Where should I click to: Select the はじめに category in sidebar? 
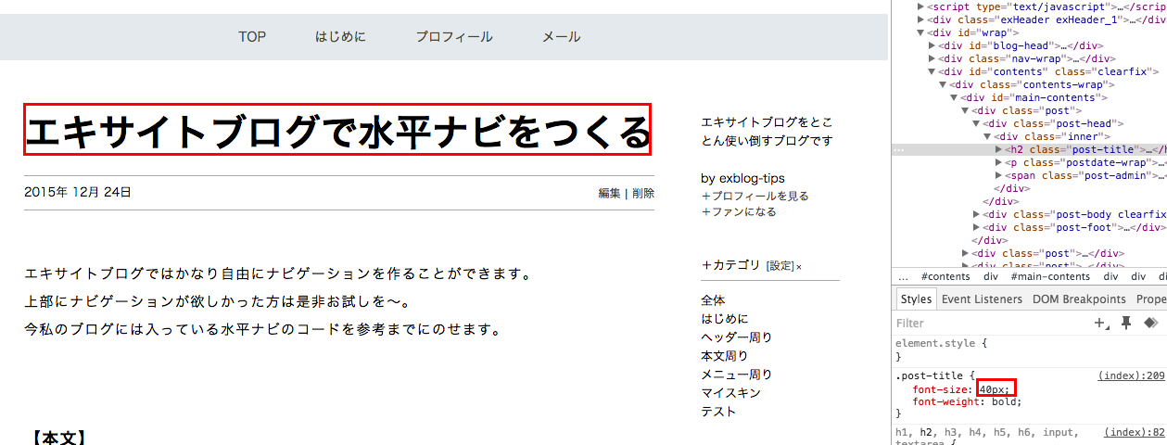pyautogui.click(x=725, y=319)
